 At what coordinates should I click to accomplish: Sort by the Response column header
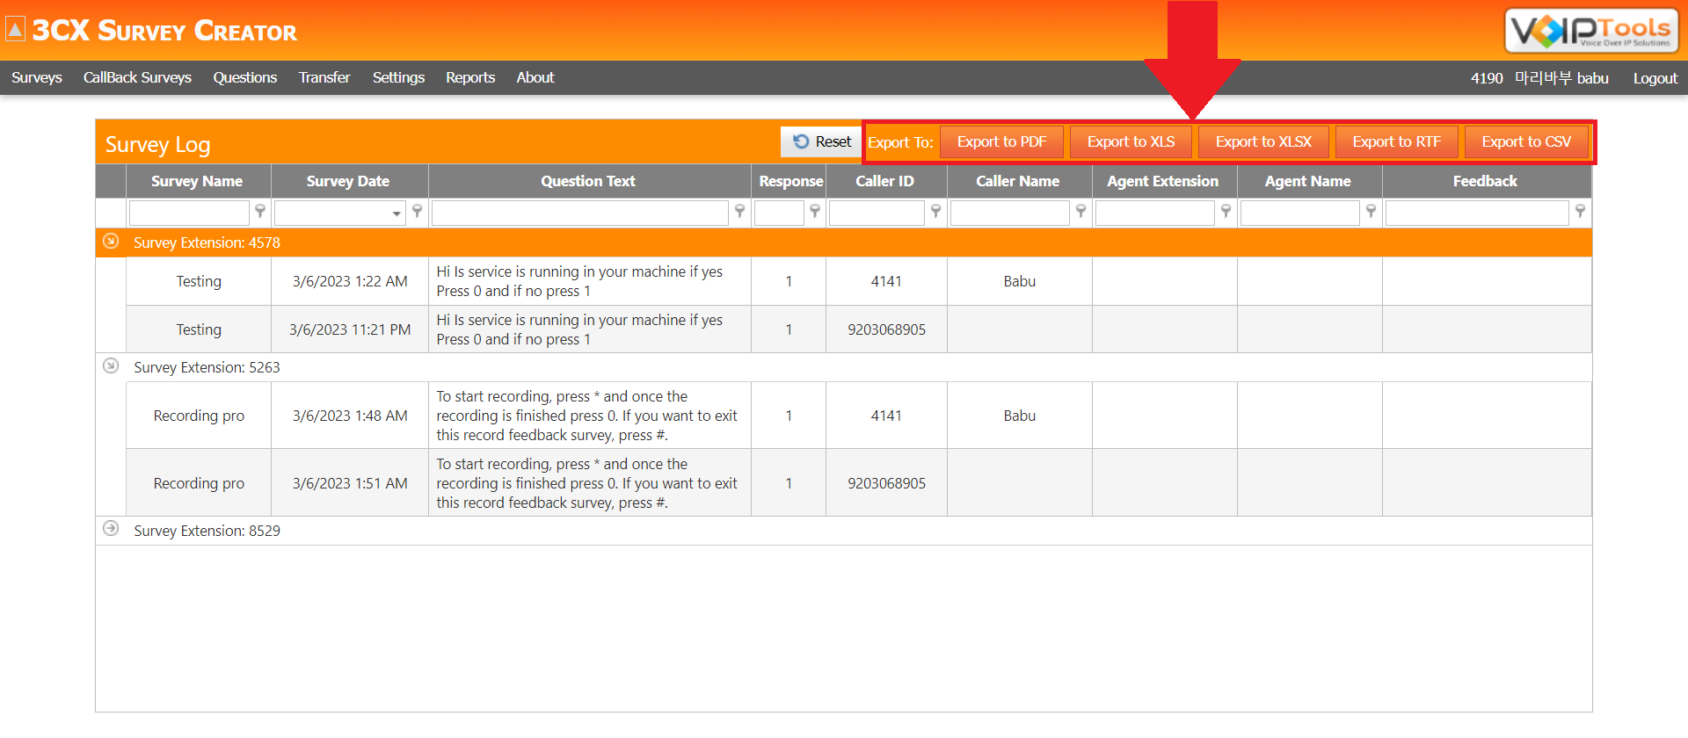point(789,181)
